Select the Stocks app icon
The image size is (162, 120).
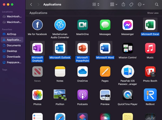[x=150, y=116]
